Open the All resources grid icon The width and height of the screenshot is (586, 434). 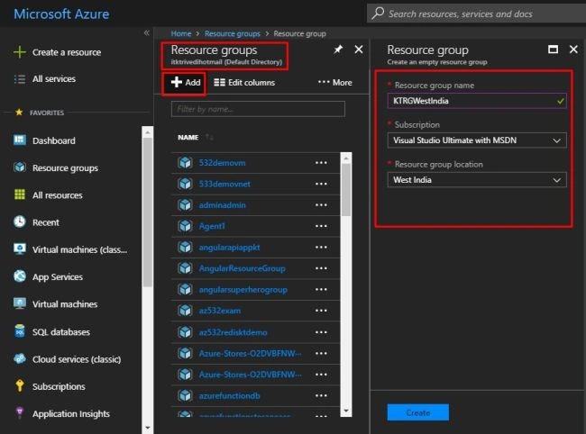[x=20, y=194]
